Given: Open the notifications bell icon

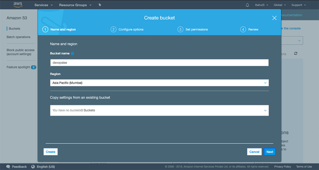Looking at the screenshot, I should [x=248, y=5].
